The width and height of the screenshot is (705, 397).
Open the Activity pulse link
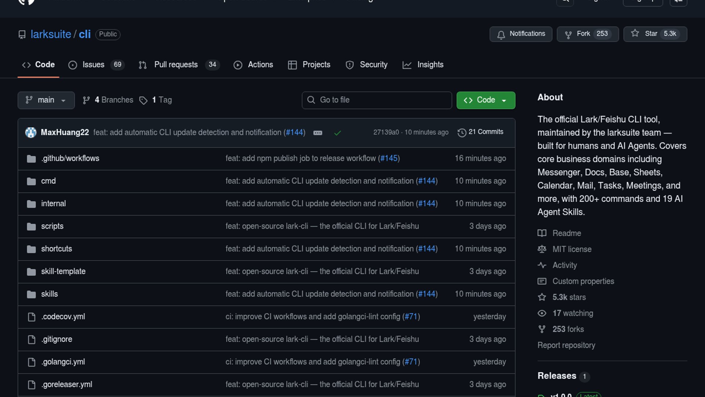(x=564, y=265)
